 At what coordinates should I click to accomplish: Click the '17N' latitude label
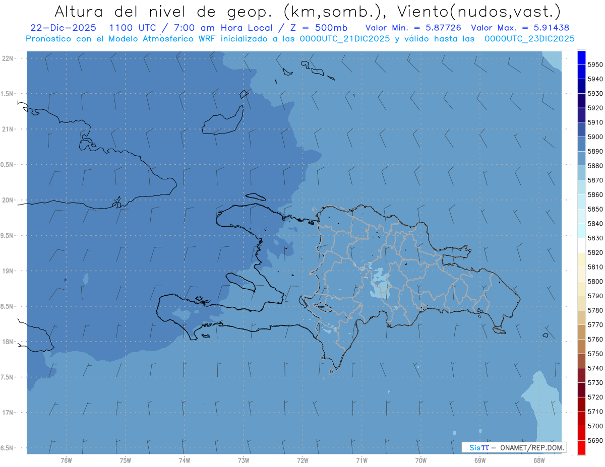tap(8, 413)
